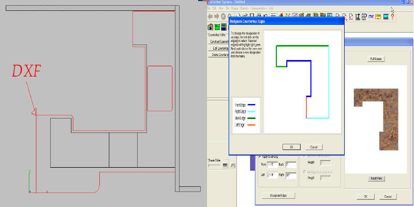Open the Reports menu
Image resolution: width=414 pixels, height=207 pixels.
click(x=244, y=8)
